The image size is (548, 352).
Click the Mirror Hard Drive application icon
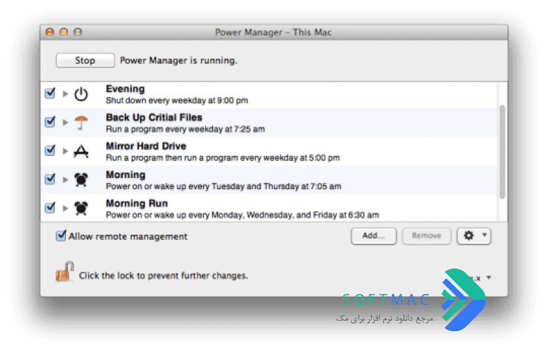(x=81, y=151)
